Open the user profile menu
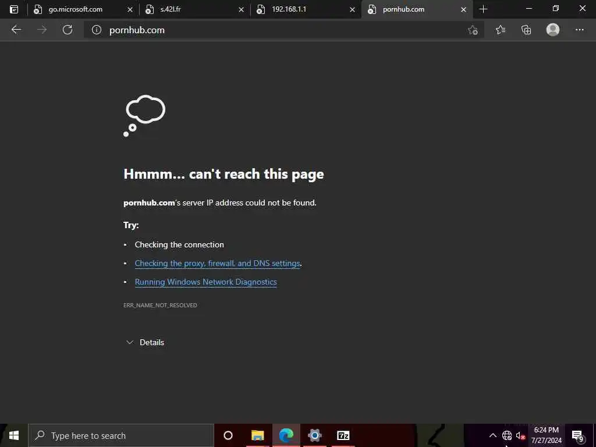Screen dimensions: 596x447 click(x=553, y=30)
